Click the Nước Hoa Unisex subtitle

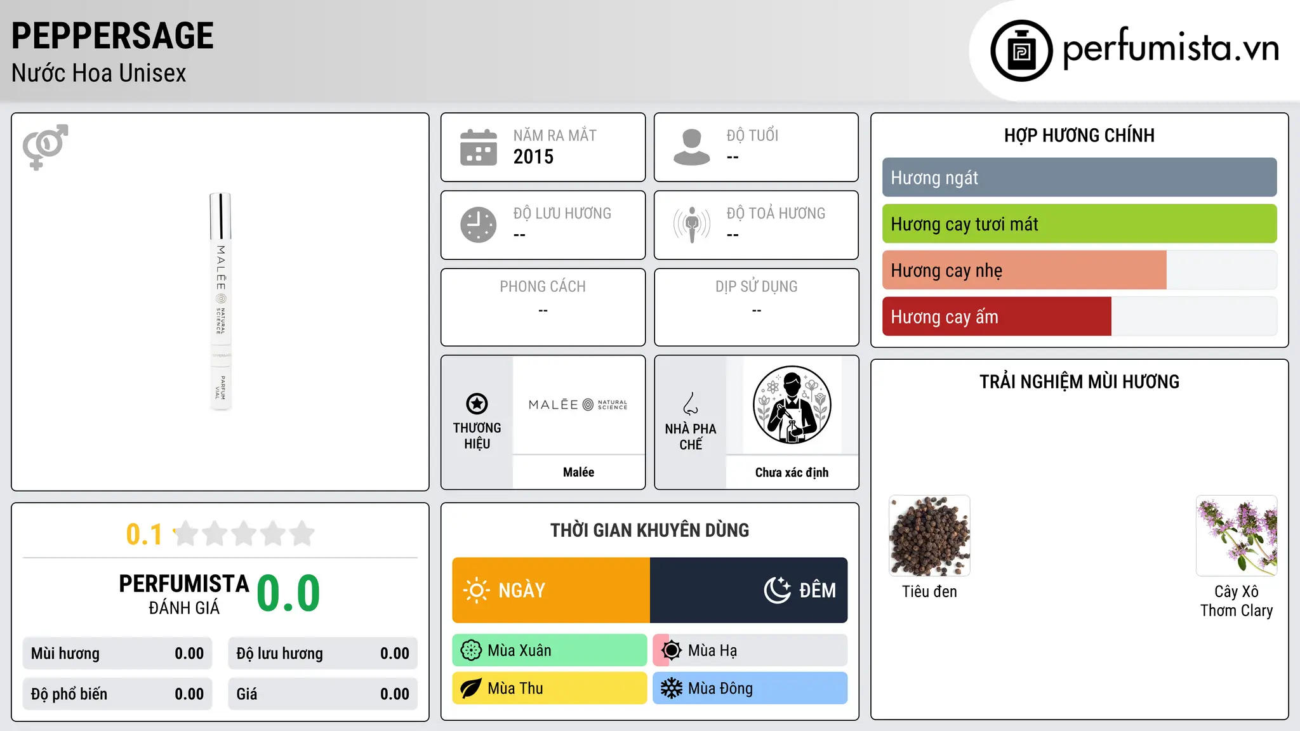coord(99,73)
